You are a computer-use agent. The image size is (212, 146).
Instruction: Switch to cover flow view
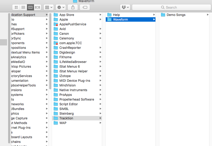coord(37,7)
